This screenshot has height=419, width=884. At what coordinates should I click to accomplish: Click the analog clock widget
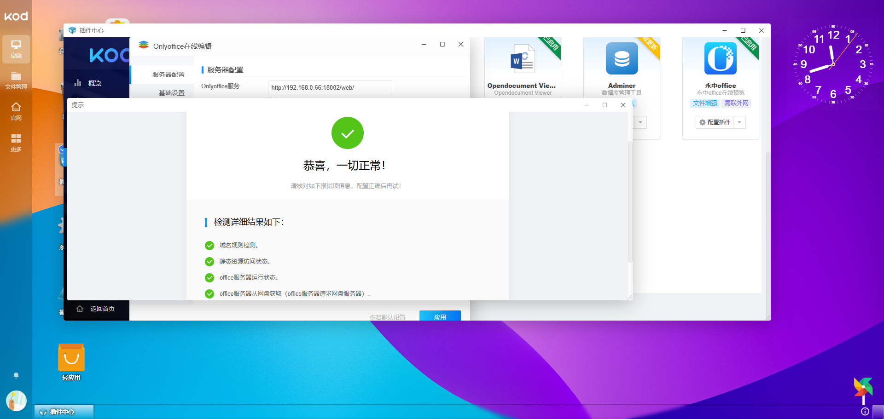point(833,64)
